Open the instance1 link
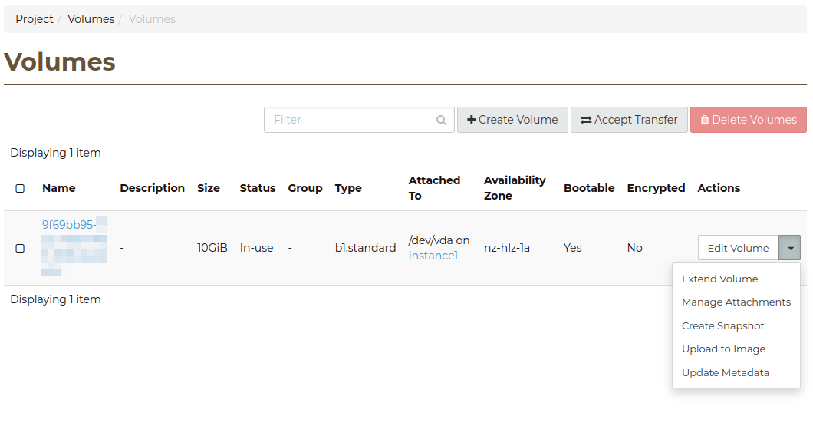Screen dimensions: 813x446 coord(433,256)
